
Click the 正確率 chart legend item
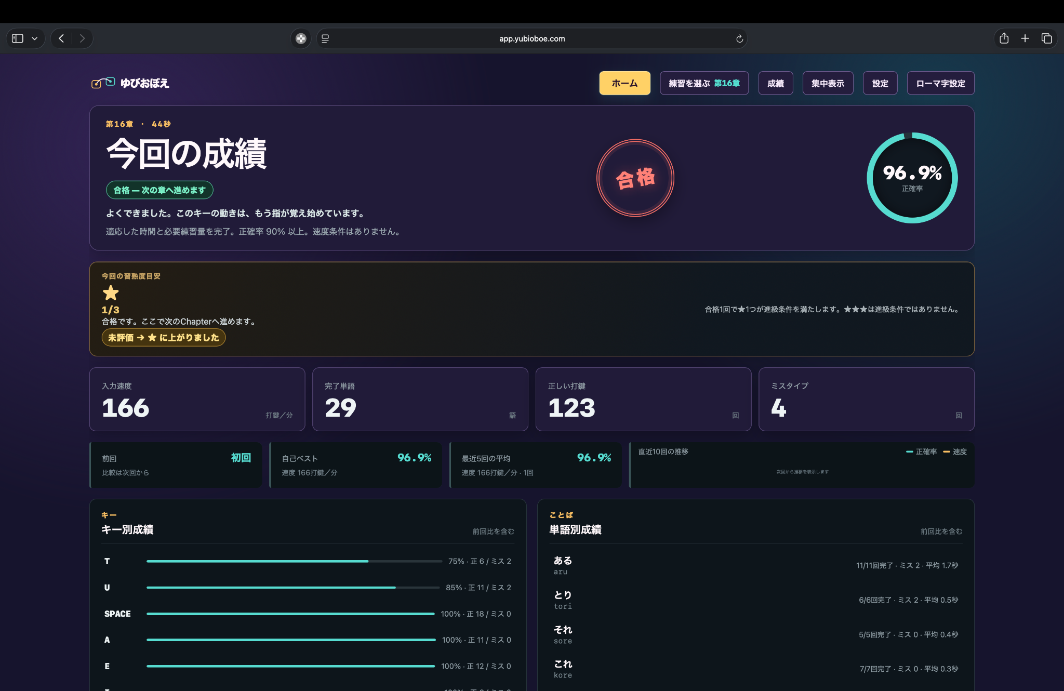click(922, 451)
